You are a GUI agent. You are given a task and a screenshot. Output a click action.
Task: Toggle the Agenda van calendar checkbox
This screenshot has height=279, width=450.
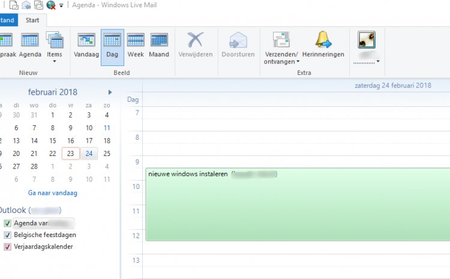(x=8, y=223)
